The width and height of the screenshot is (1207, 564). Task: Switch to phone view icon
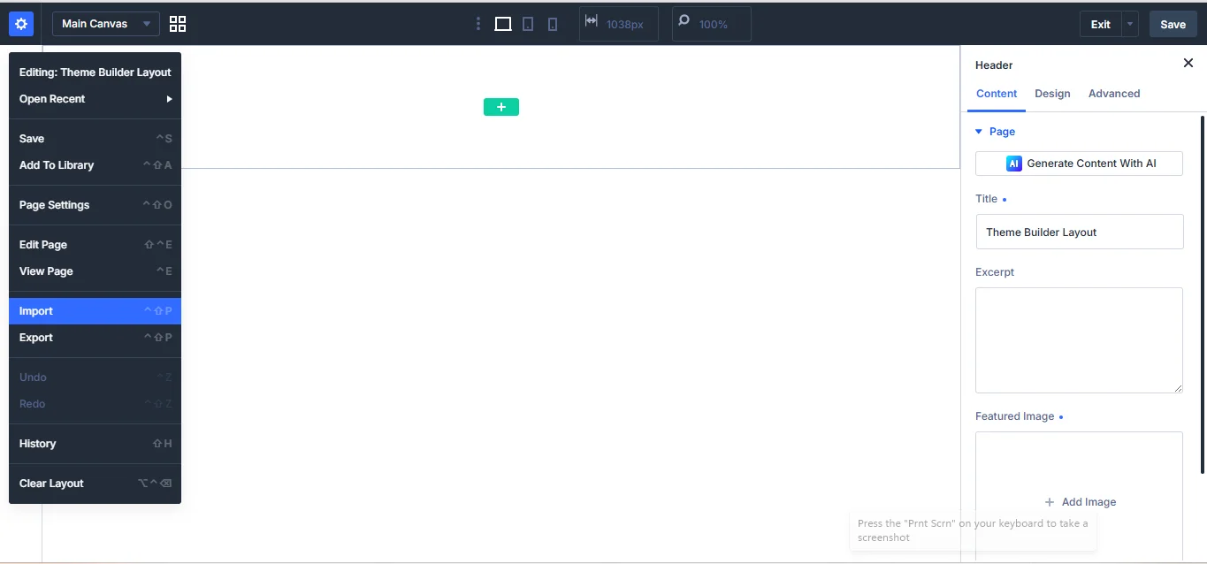553,24
